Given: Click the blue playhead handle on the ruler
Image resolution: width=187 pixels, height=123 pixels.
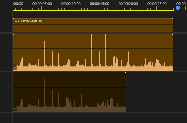Looking at the screenshot, I should [178, 8].
